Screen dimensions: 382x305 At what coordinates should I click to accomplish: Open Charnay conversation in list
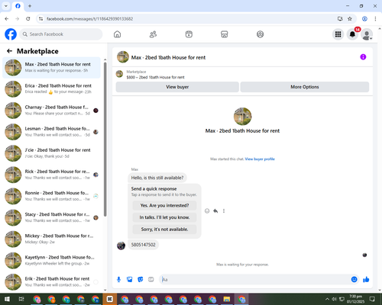(51, 111)
